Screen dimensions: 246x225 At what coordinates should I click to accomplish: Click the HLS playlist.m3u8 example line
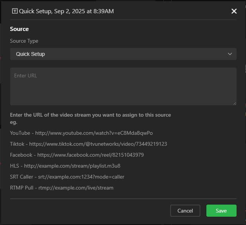coord(65,166)
